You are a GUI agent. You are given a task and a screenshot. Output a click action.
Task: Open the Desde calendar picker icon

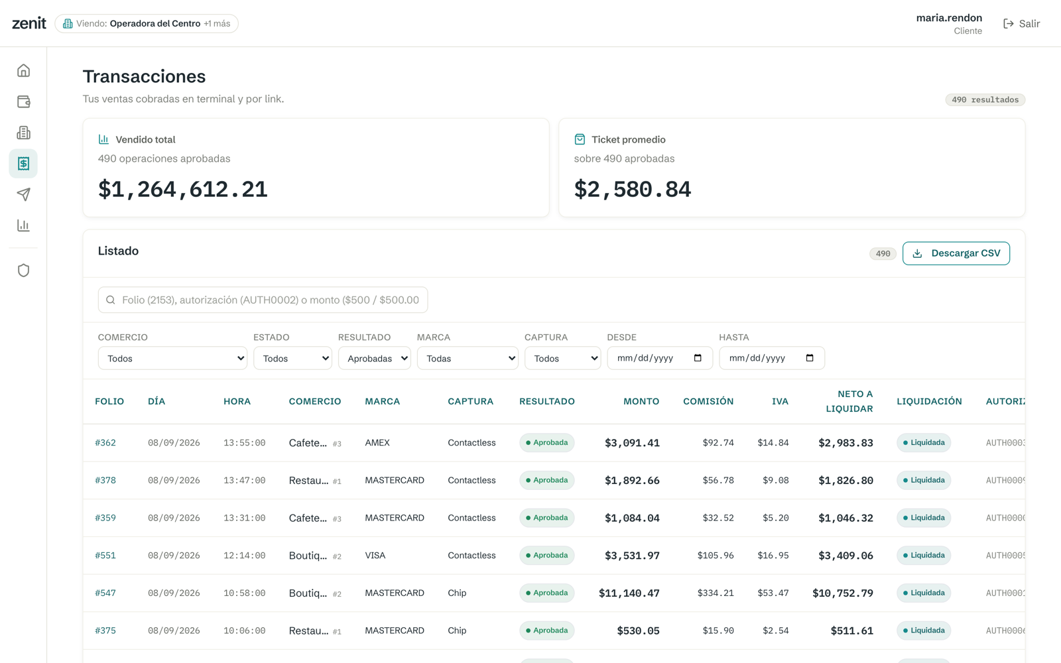pyautogui.click(x=698, y=358)
